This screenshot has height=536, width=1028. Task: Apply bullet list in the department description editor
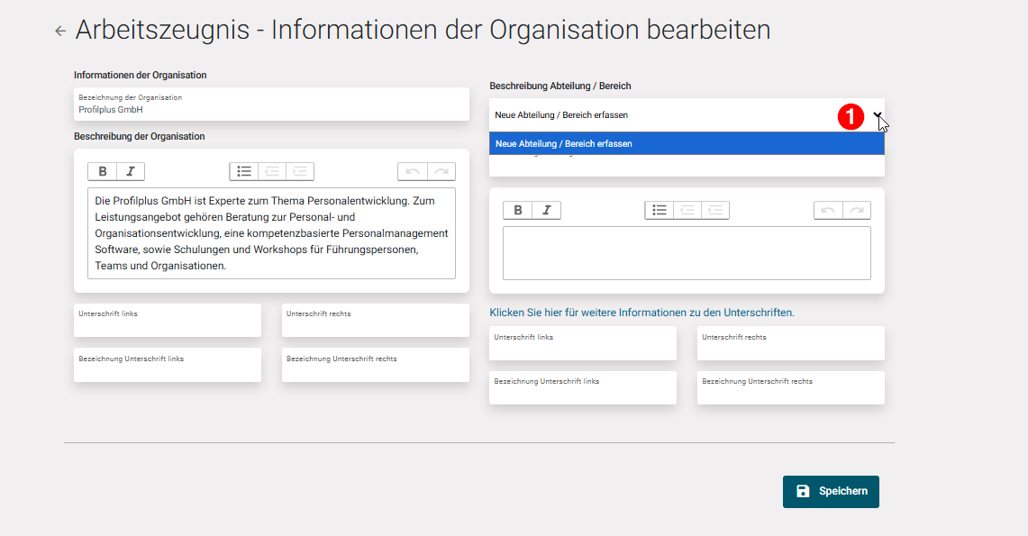659,210
